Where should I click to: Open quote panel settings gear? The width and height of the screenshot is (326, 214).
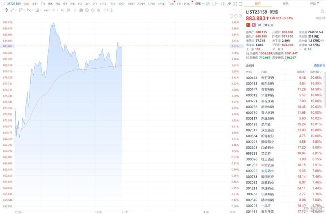coord(323,12)
